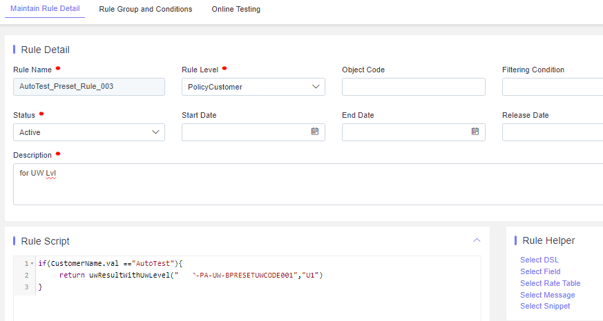Click the Object Code input field
Screen dimensions: 603x321
(414, 87)
